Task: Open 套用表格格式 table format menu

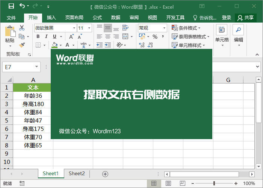Action: click(x=190, y=36)
